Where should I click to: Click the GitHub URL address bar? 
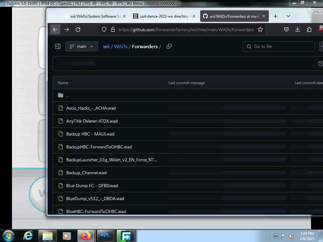click(186, 30)
